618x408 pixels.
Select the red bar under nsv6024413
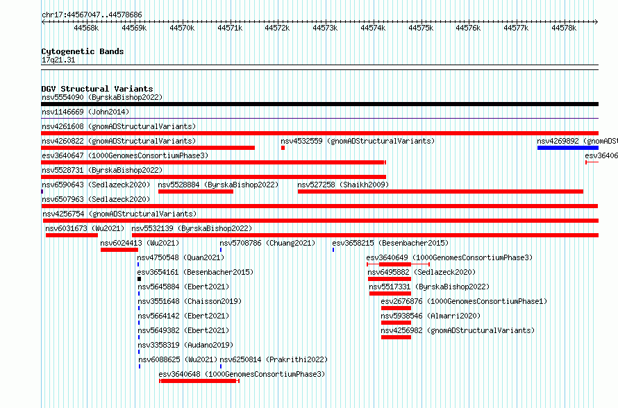coord(119,250)
